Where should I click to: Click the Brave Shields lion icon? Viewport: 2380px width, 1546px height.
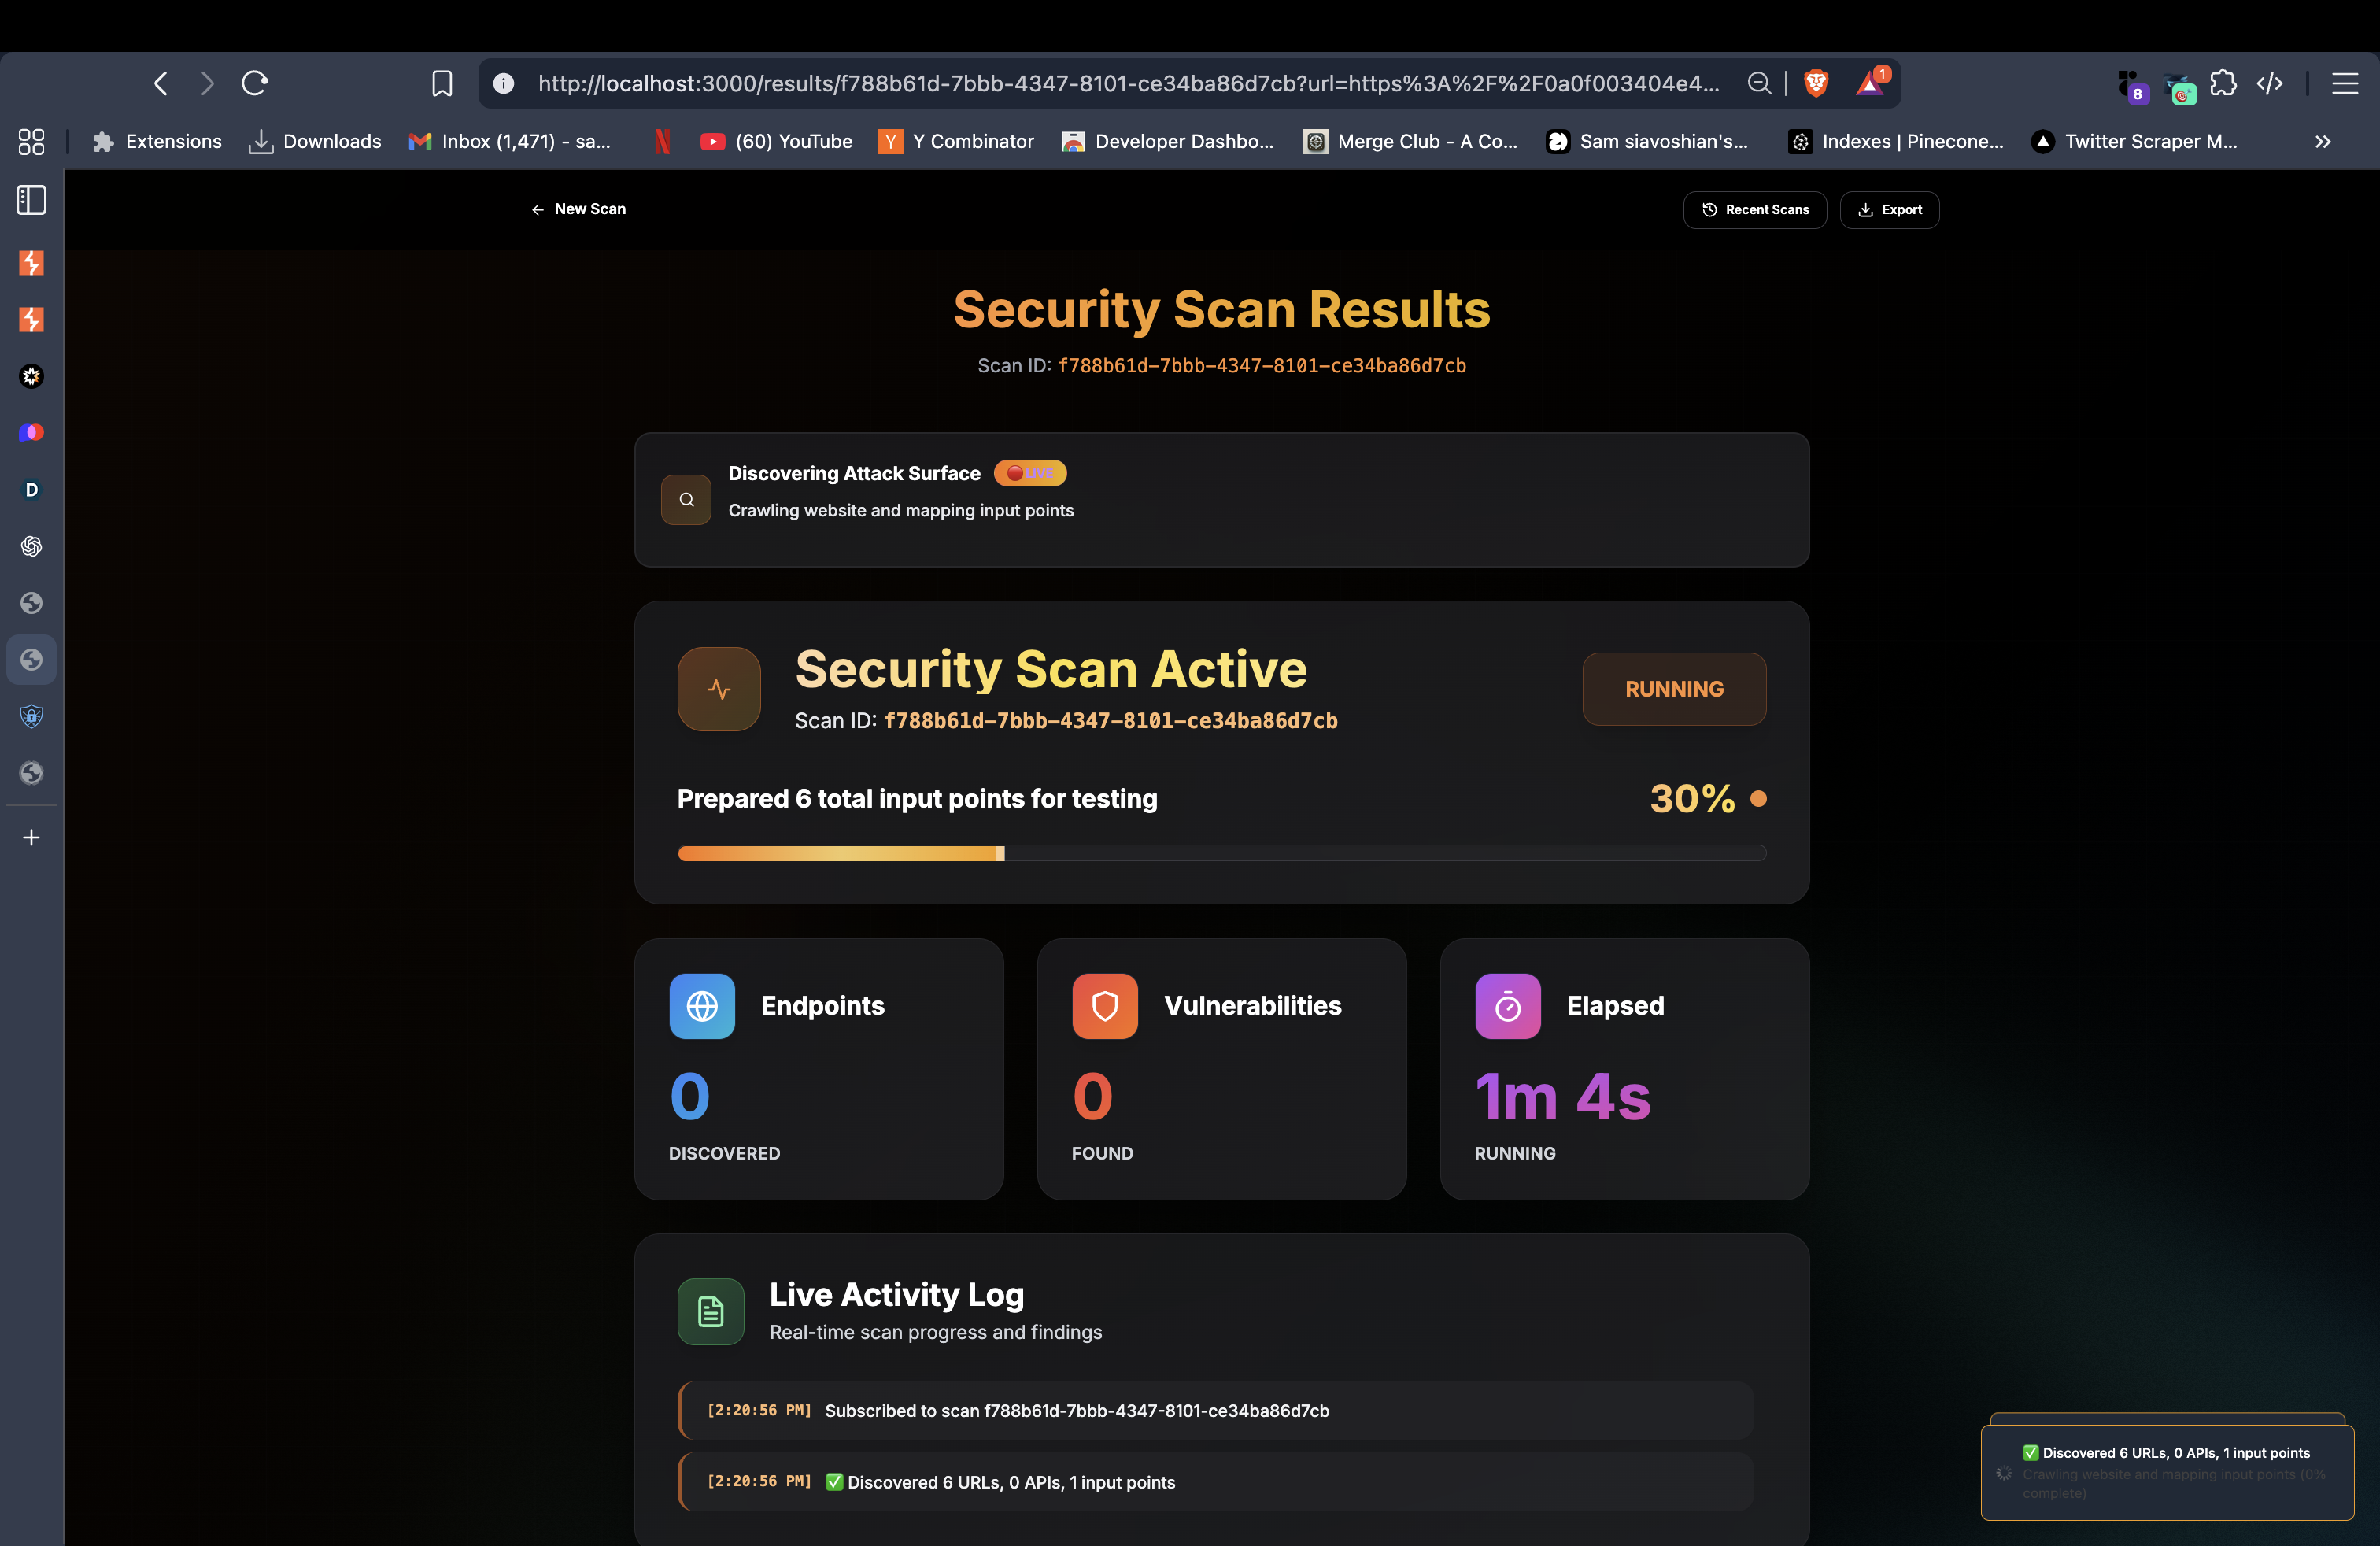1816,83
